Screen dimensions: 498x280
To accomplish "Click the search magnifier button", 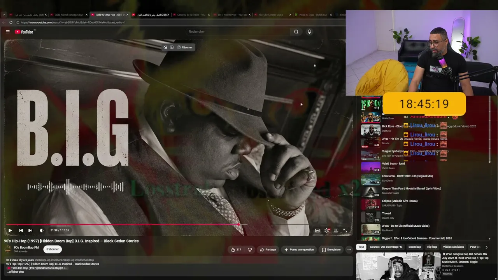I will (296, 32).
